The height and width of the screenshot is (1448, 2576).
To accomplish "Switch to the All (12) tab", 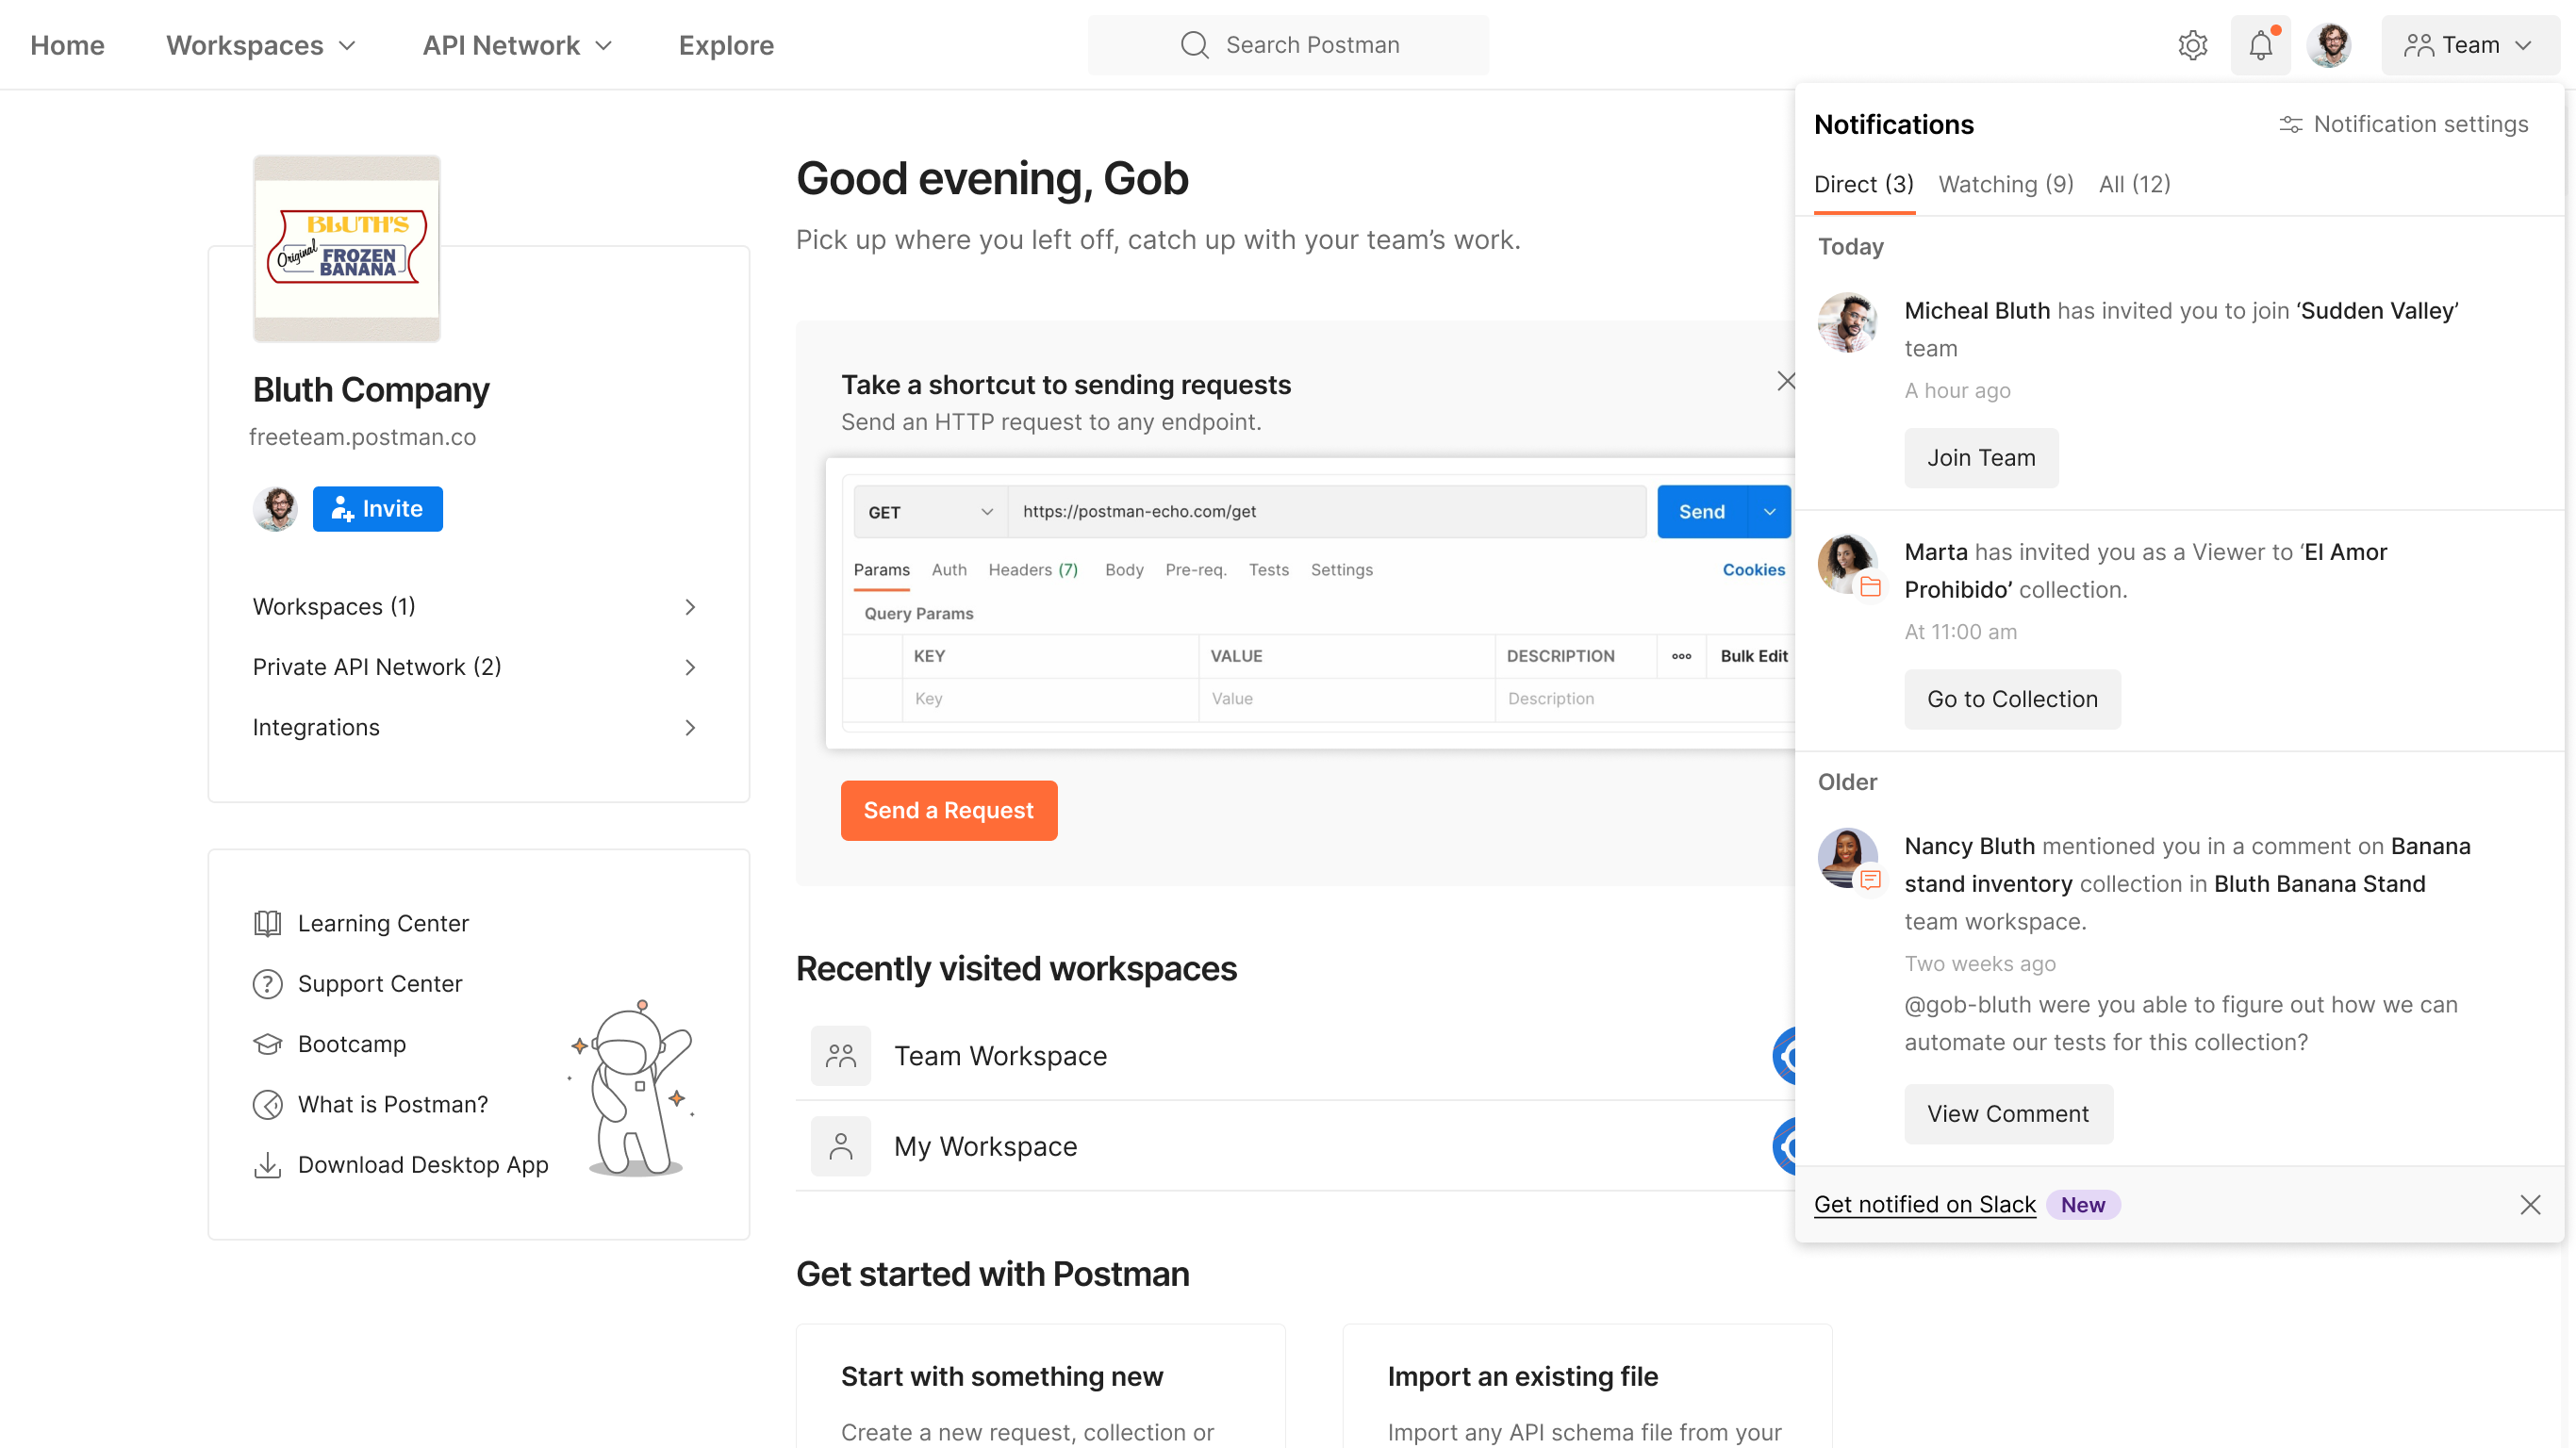I will click(x=2134, y=184).
